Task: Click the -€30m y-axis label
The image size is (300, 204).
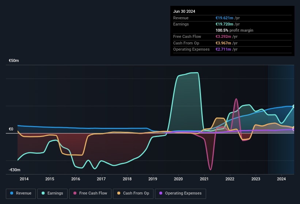Action: (x=14, y=170)
